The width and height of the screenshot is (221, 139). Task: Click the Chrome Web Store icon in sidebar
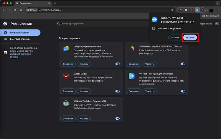point(5,52)
